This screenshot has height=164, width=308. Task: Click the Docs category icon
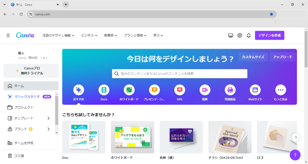(x=104, y=90)
